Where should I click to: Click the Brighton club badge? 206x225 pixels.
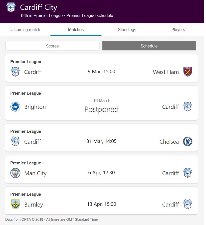pos(15,107)
